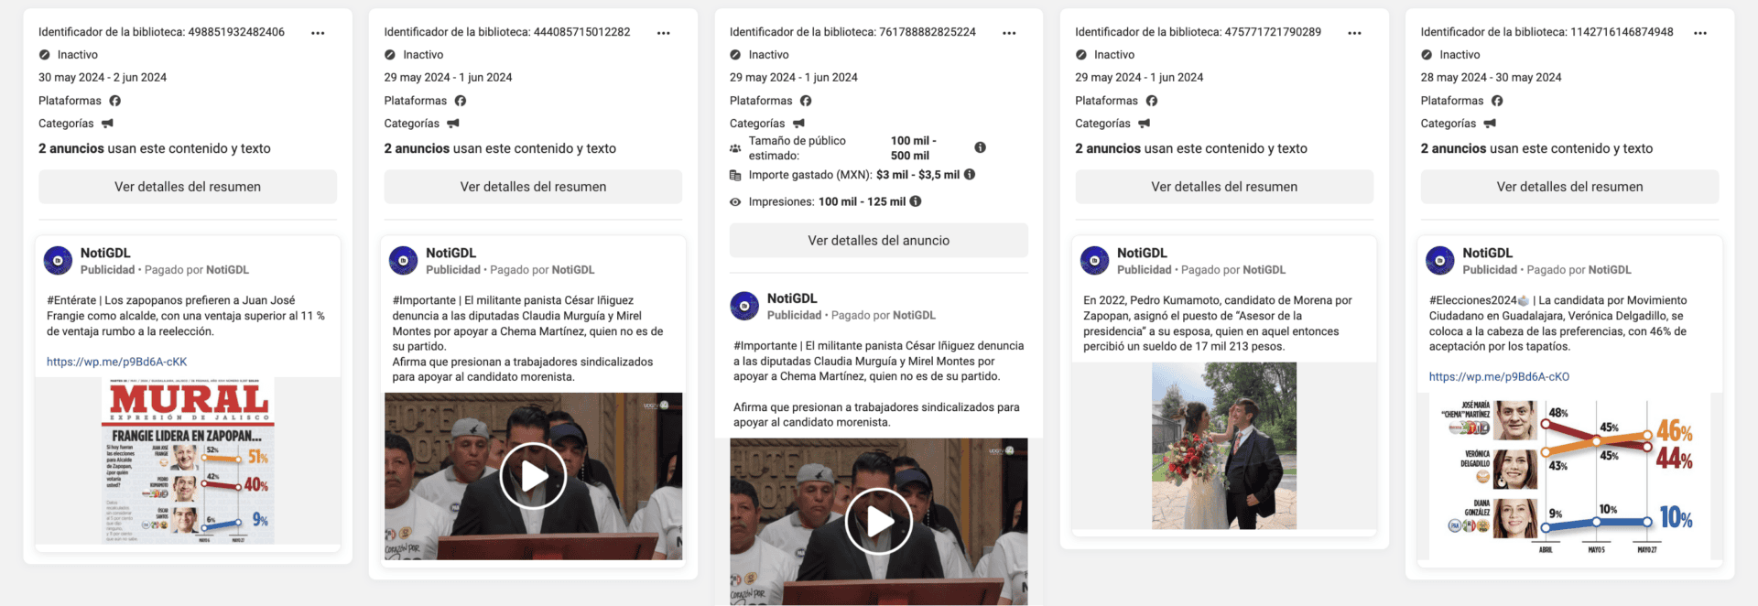Click info icon beside Impresiones value
Screen dimensions: 1758x606
pos(916,201)
